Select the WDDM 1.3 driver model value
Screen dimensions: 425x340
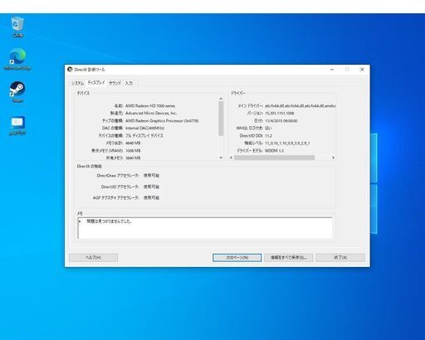[x=274, y=151]
